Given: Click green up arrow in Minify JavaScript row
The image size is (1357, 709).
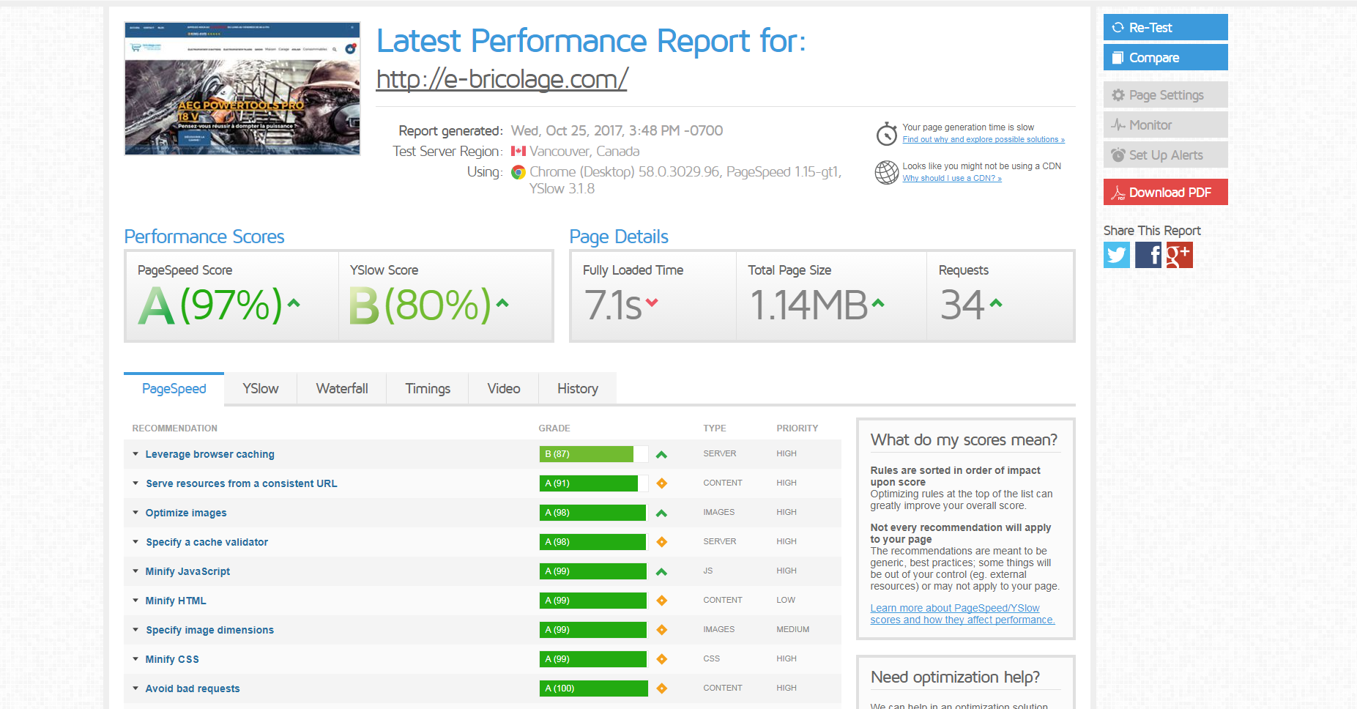Looking at the screenshot, I should pyautogui.click(x=662, y=571).
